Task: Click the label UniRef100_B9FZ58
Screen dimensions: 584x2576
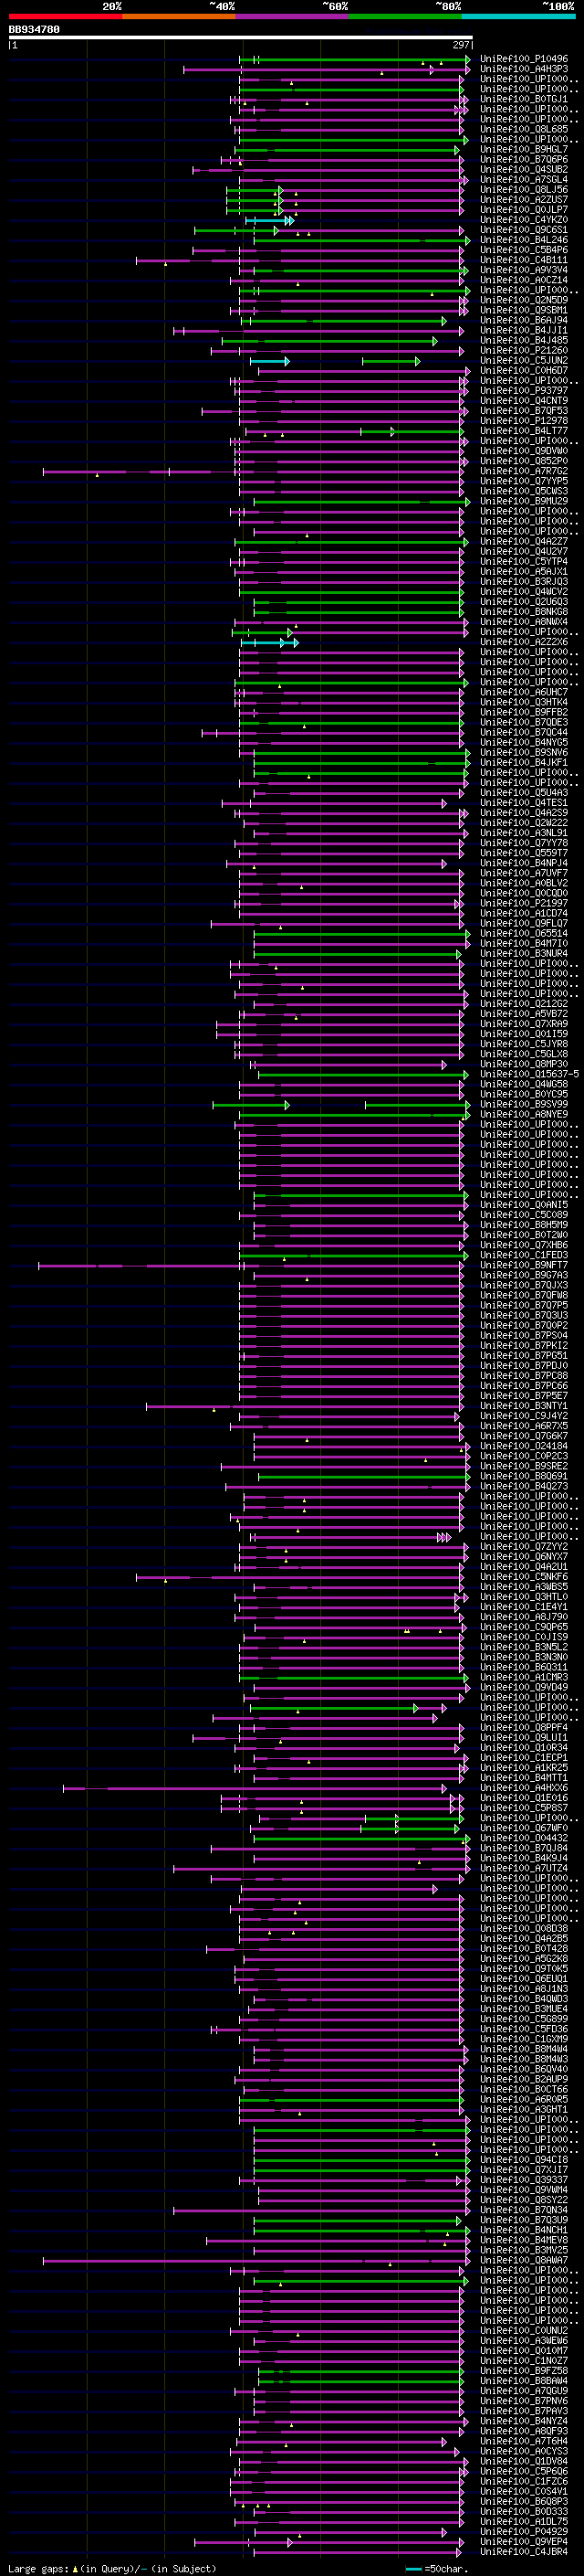Action: [x=524, y=2370]
